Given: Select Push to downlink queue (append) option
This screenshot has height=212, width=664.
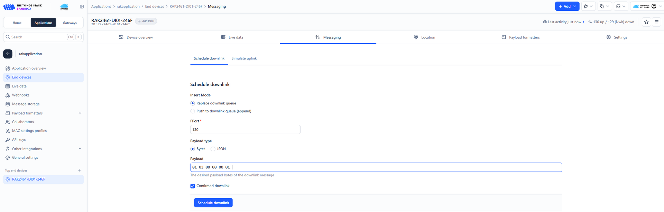Looking at the screenshot, I should pos(193,111).
